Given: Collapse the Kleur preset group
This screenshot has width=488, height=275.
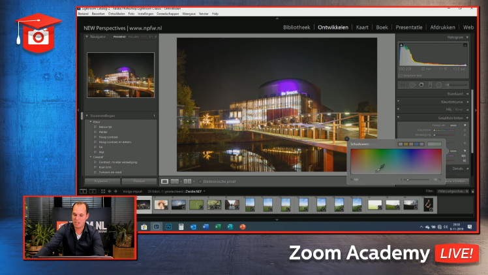Looking at the screenshot, I should pos(91,121).
